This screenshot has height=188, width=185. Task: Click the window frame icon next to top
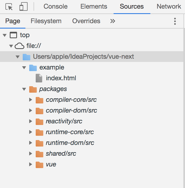point(13,35)
